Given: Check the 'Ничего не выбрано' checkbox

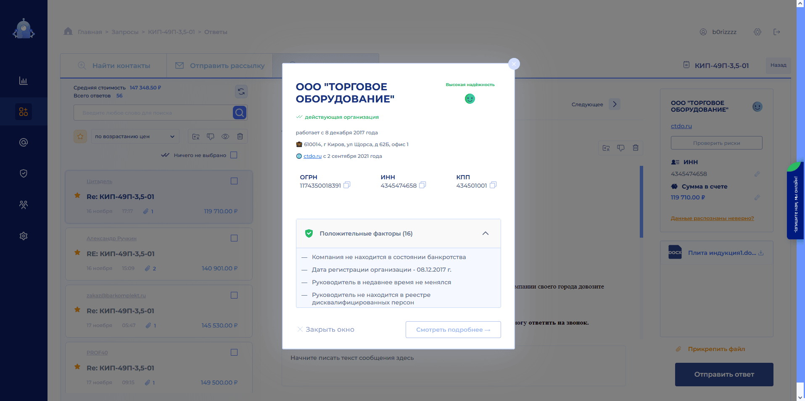Looking at the screenshot, I should coord(234,155).
